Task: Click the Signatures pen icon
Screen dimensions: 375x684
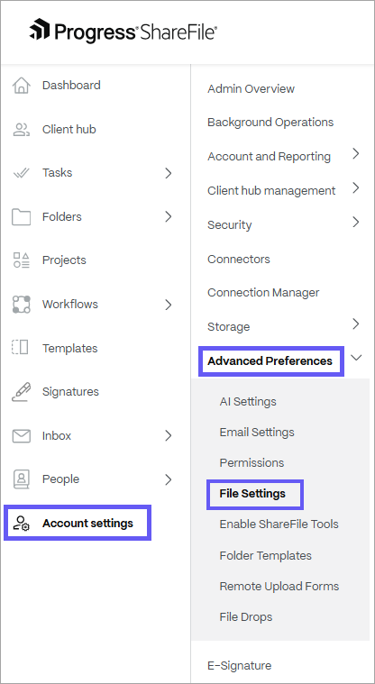Action: pyautogui.click(x=21, y=392)
